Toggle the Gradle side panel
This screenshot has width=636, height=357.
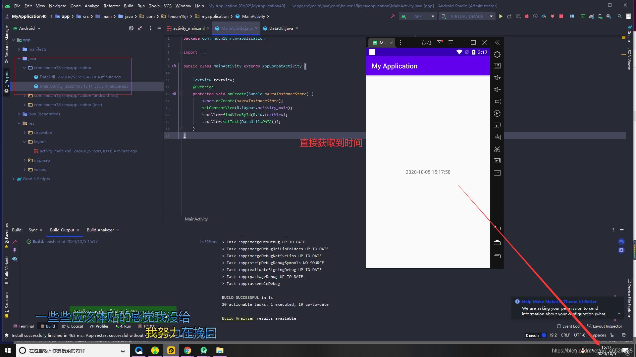pos(629,34)
